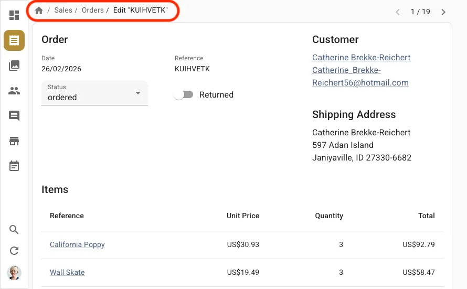The height and width of the screenshot is (289, 467).
Task: Open the California Poppy product link
Action: (77, 245)
